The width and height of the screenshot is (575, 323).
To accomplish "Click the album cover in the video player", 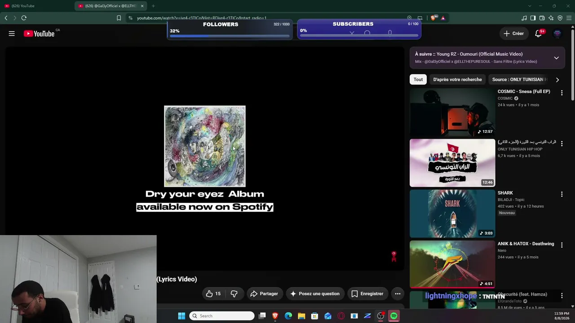I will 205,146.
